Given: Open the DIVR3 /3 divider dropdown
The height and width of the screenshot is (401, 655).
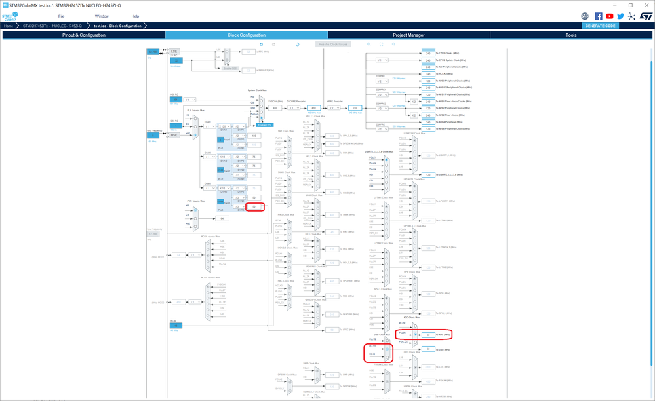Looking at the screenshot, I should 239,206.
